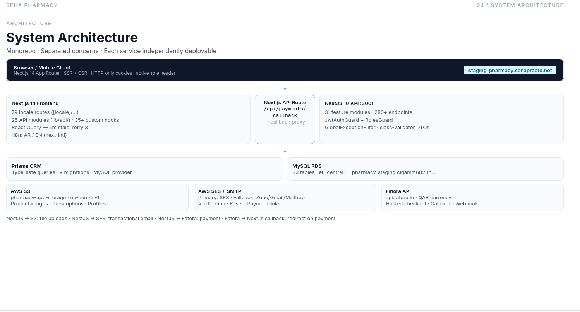580x312 pixels.
Task: Click the JwtAuthGuard + RolesGuard line
Action: pos(359,120)
